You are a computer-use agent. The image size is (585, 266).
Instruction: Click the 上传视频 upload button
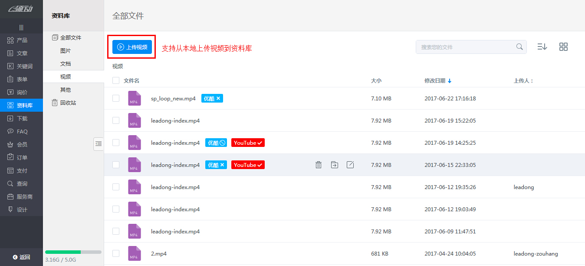(132, 47)
